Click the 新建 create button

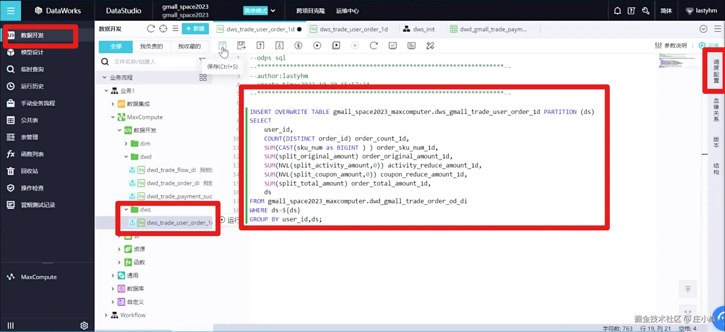pyautogui.click(x=195, y=29)
